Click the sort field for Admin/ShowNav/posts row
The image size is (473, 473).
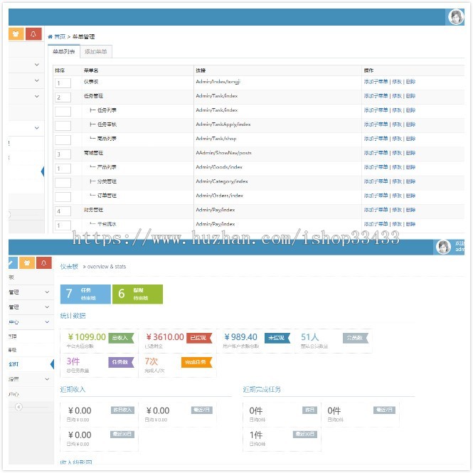[x=63, y=154]
